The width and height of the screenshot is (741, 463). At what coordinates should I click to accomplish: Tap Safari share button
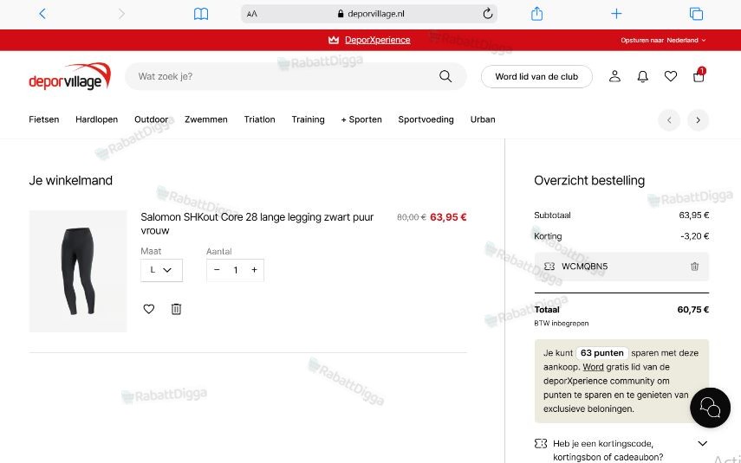click(536, 14)
